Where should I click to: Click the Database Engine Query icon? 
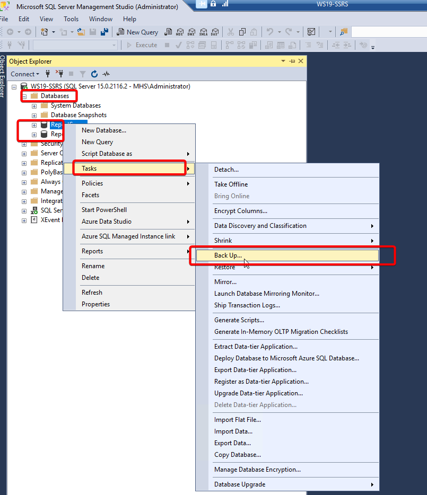(x=169, y=32)
